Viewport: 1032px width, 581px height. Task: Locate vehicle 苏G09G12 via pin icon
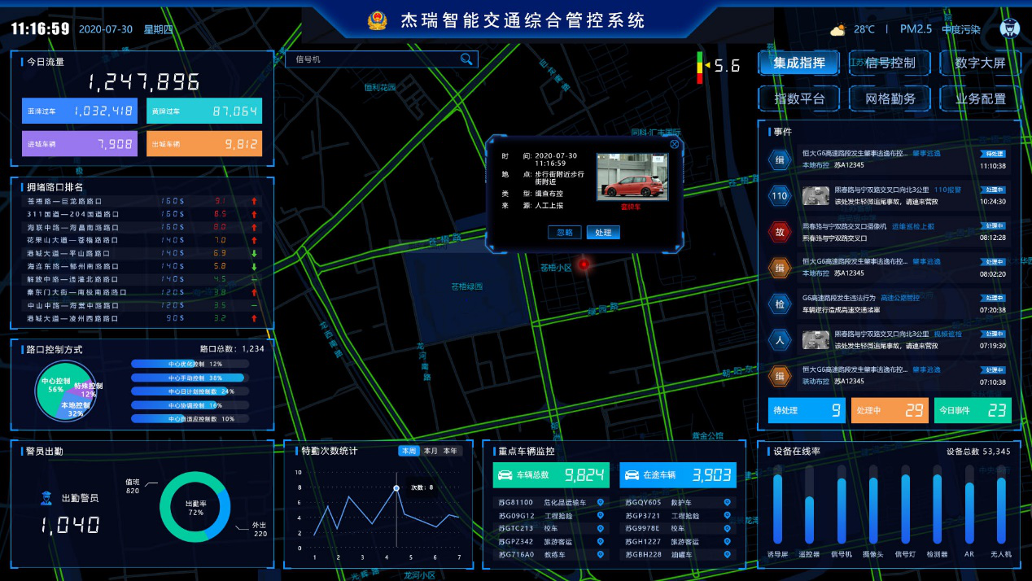click(601, 515)
